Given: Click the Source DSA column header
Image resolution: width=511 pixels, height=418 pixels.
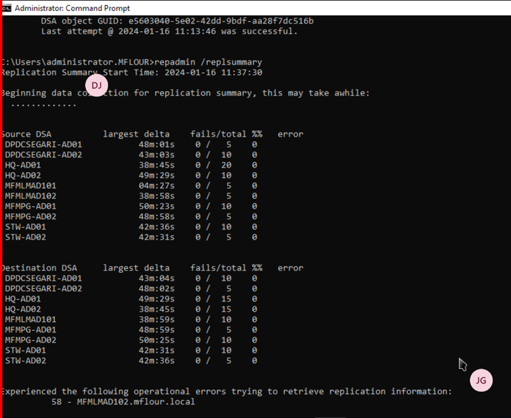Looking at the screenshot, I should tap(27, 134).
